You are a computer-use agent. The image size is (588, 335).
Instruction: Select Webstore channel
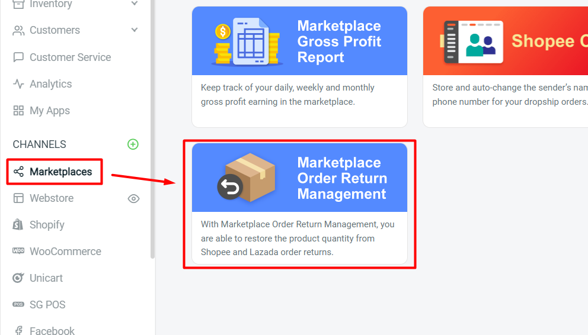click(x=52, y=198)
